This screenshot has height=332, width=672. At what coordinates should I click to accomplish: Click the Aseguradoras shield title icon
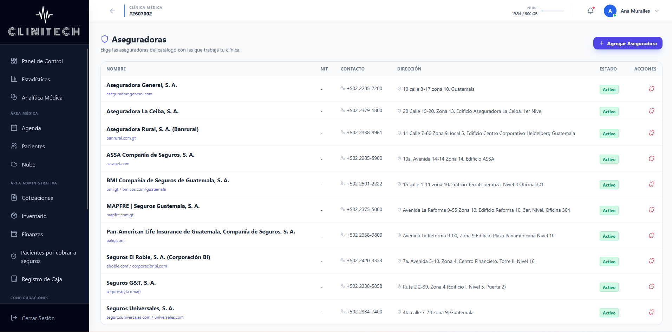pos(105,39)
